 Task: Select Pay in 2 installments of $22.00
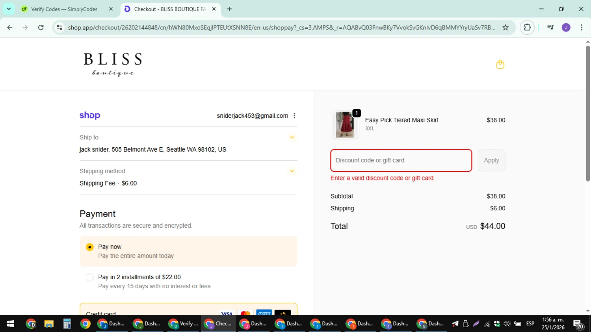[90, 277]
